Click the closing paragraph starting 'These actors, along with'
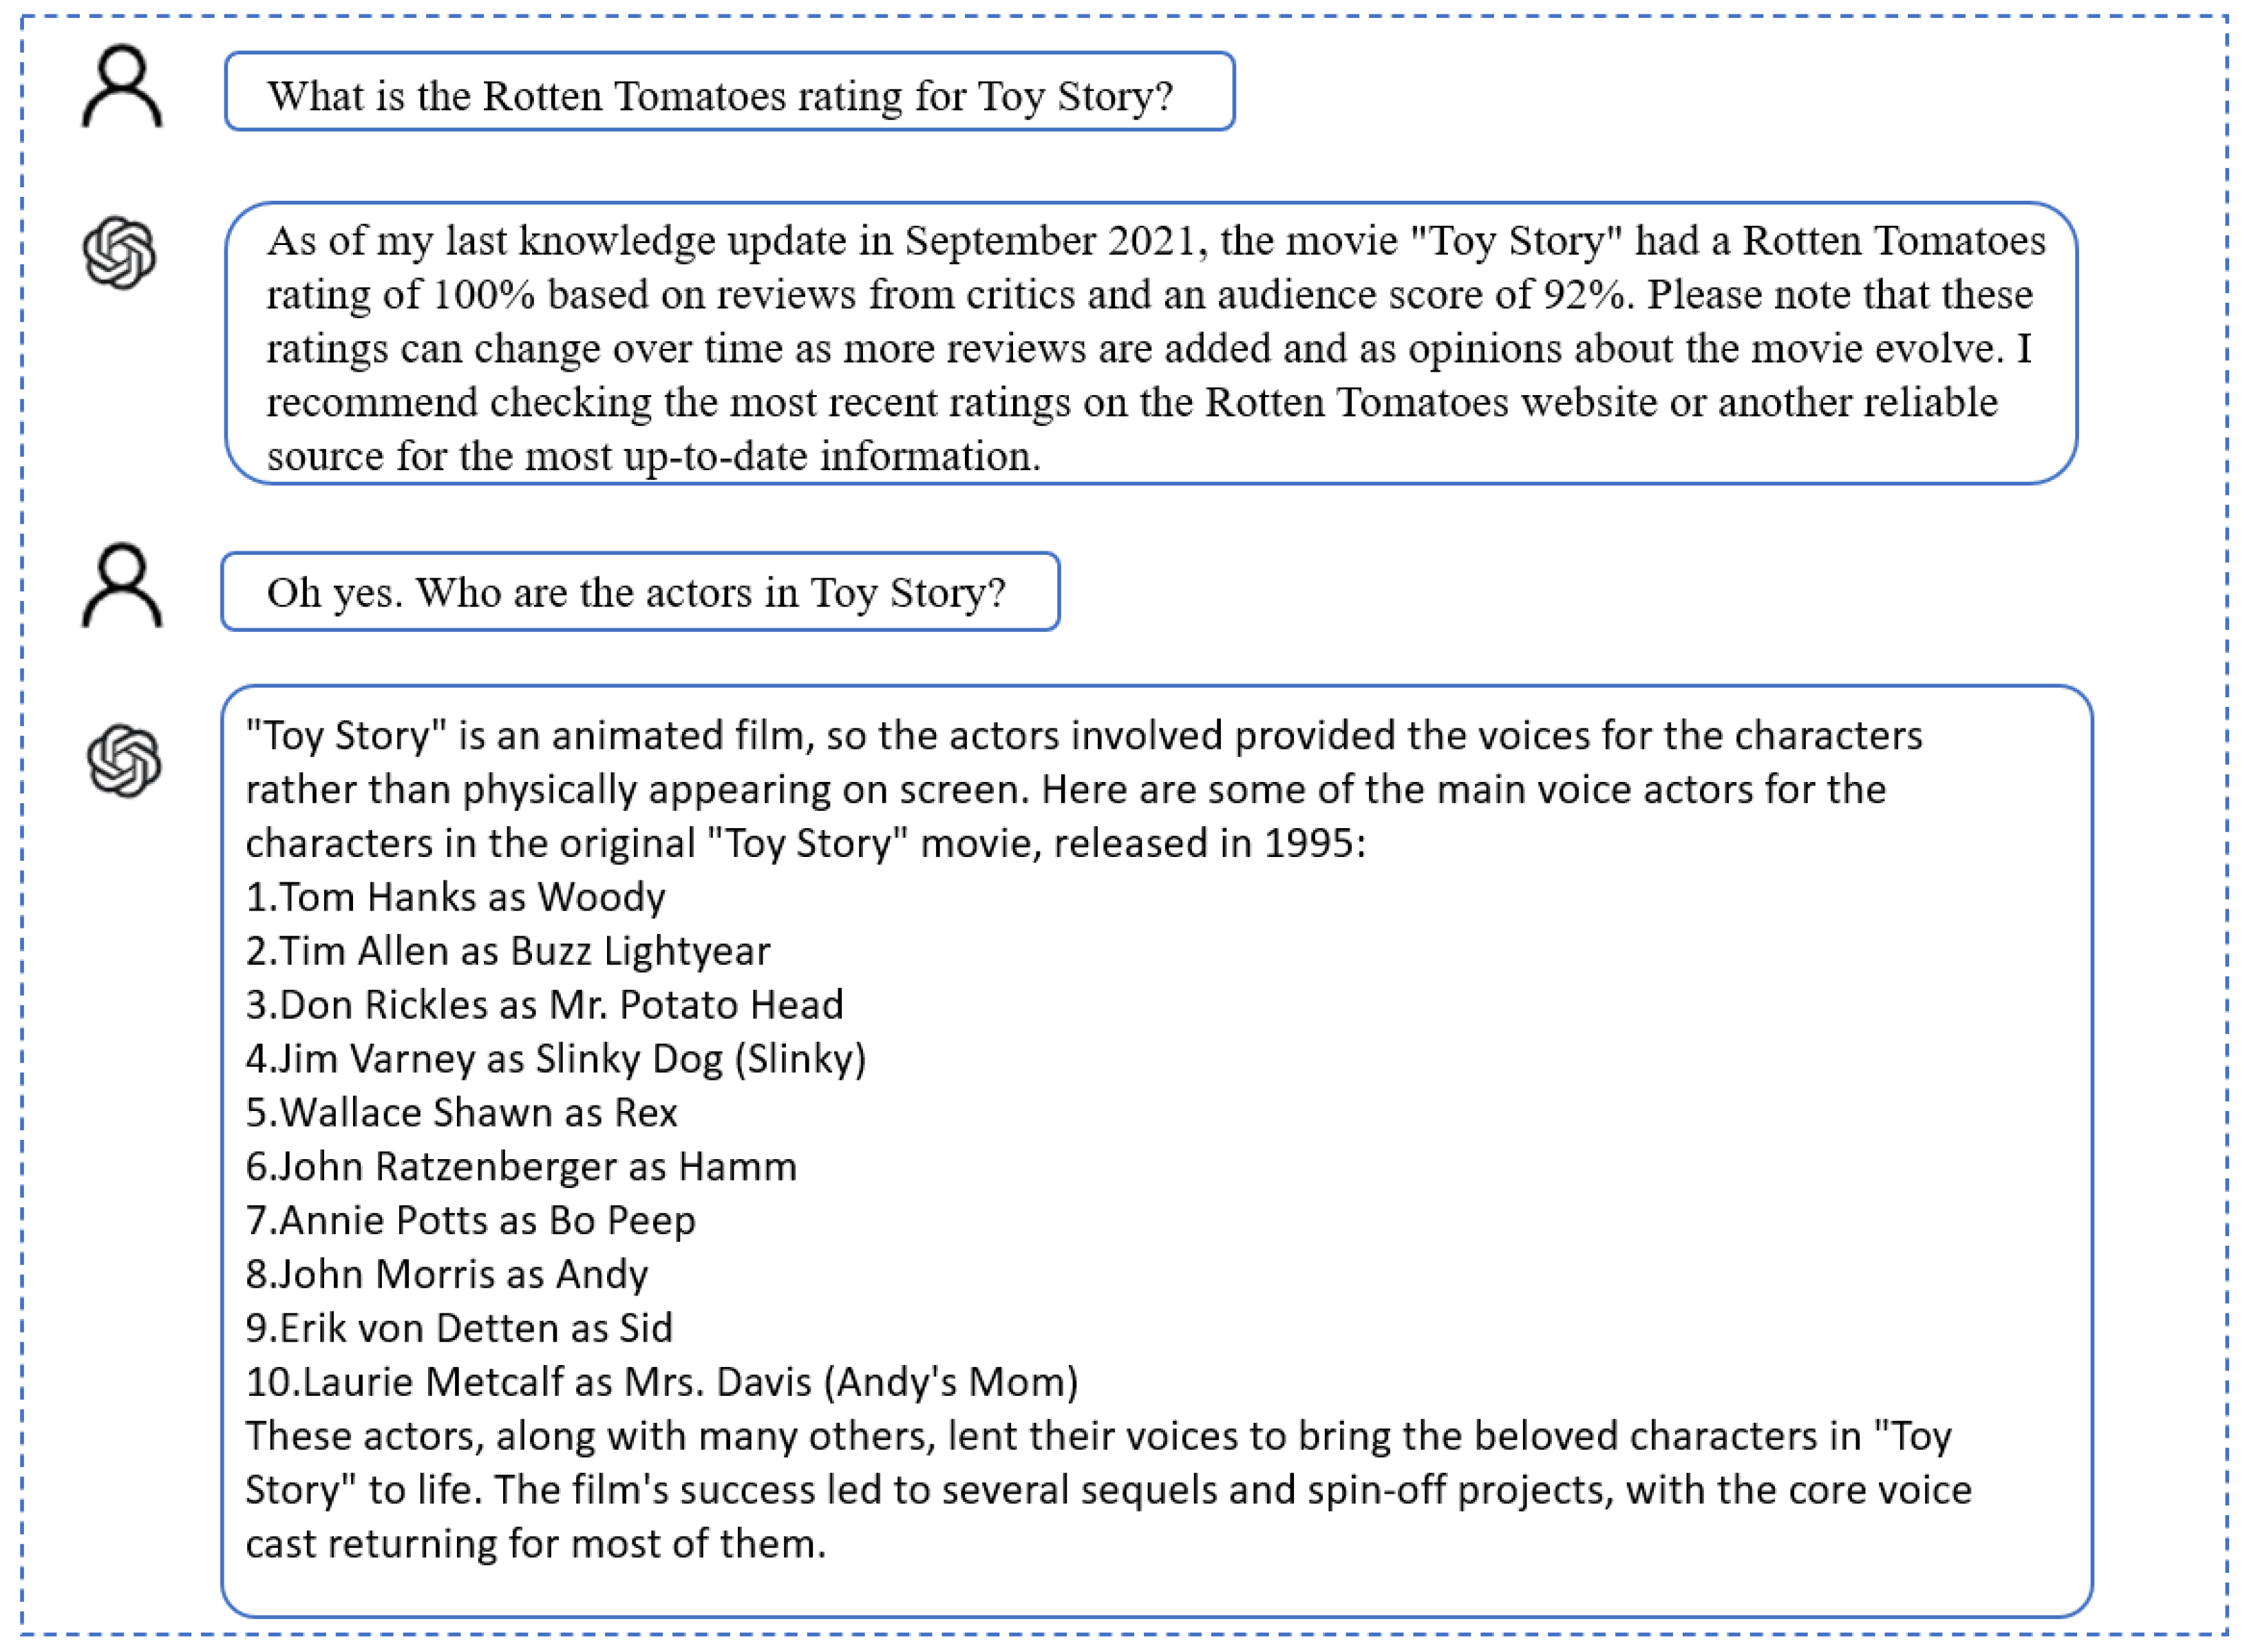This screenshot has width=2245, height=1652. click(x=1100, y=1490)
